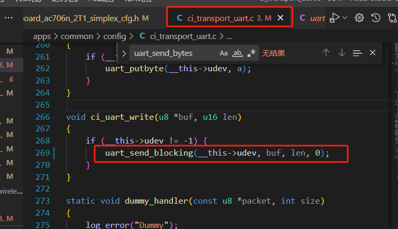Click the compare changes icon
The image size is (398, 229).
point(392,18)
